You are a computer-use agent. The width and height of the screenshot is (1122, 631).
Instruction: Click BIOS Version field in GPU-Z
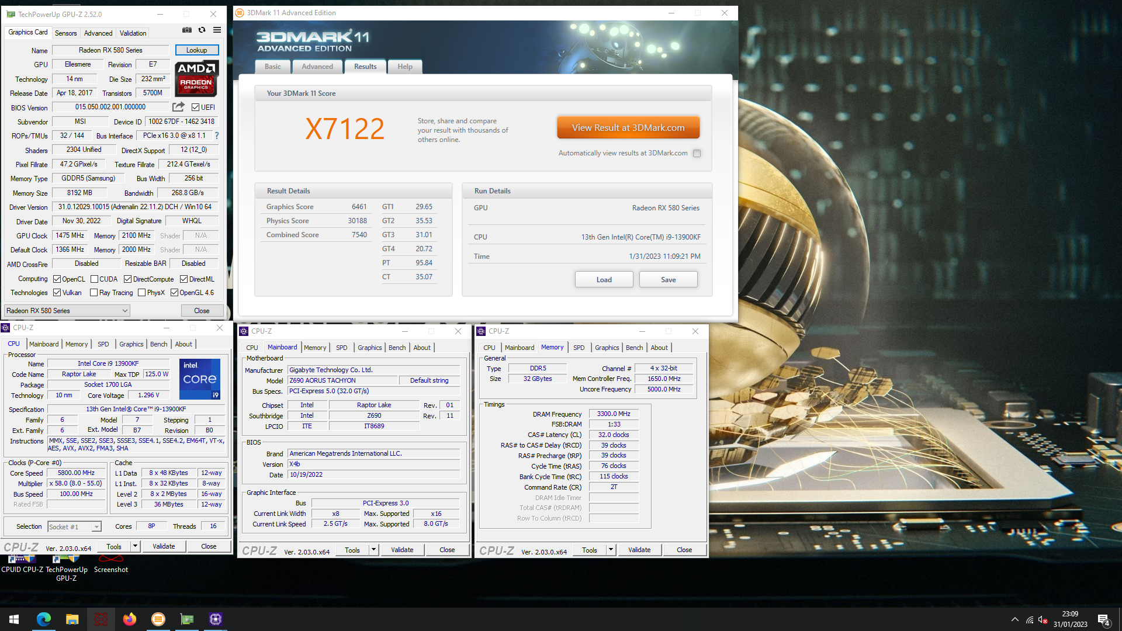110,107
